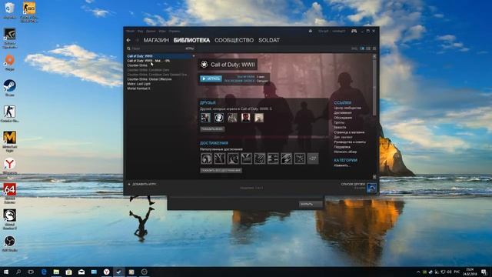Screen dimensions: 492x277
Task: Open Yandex browser from the taskbar
Action: (x=106, y=272)
